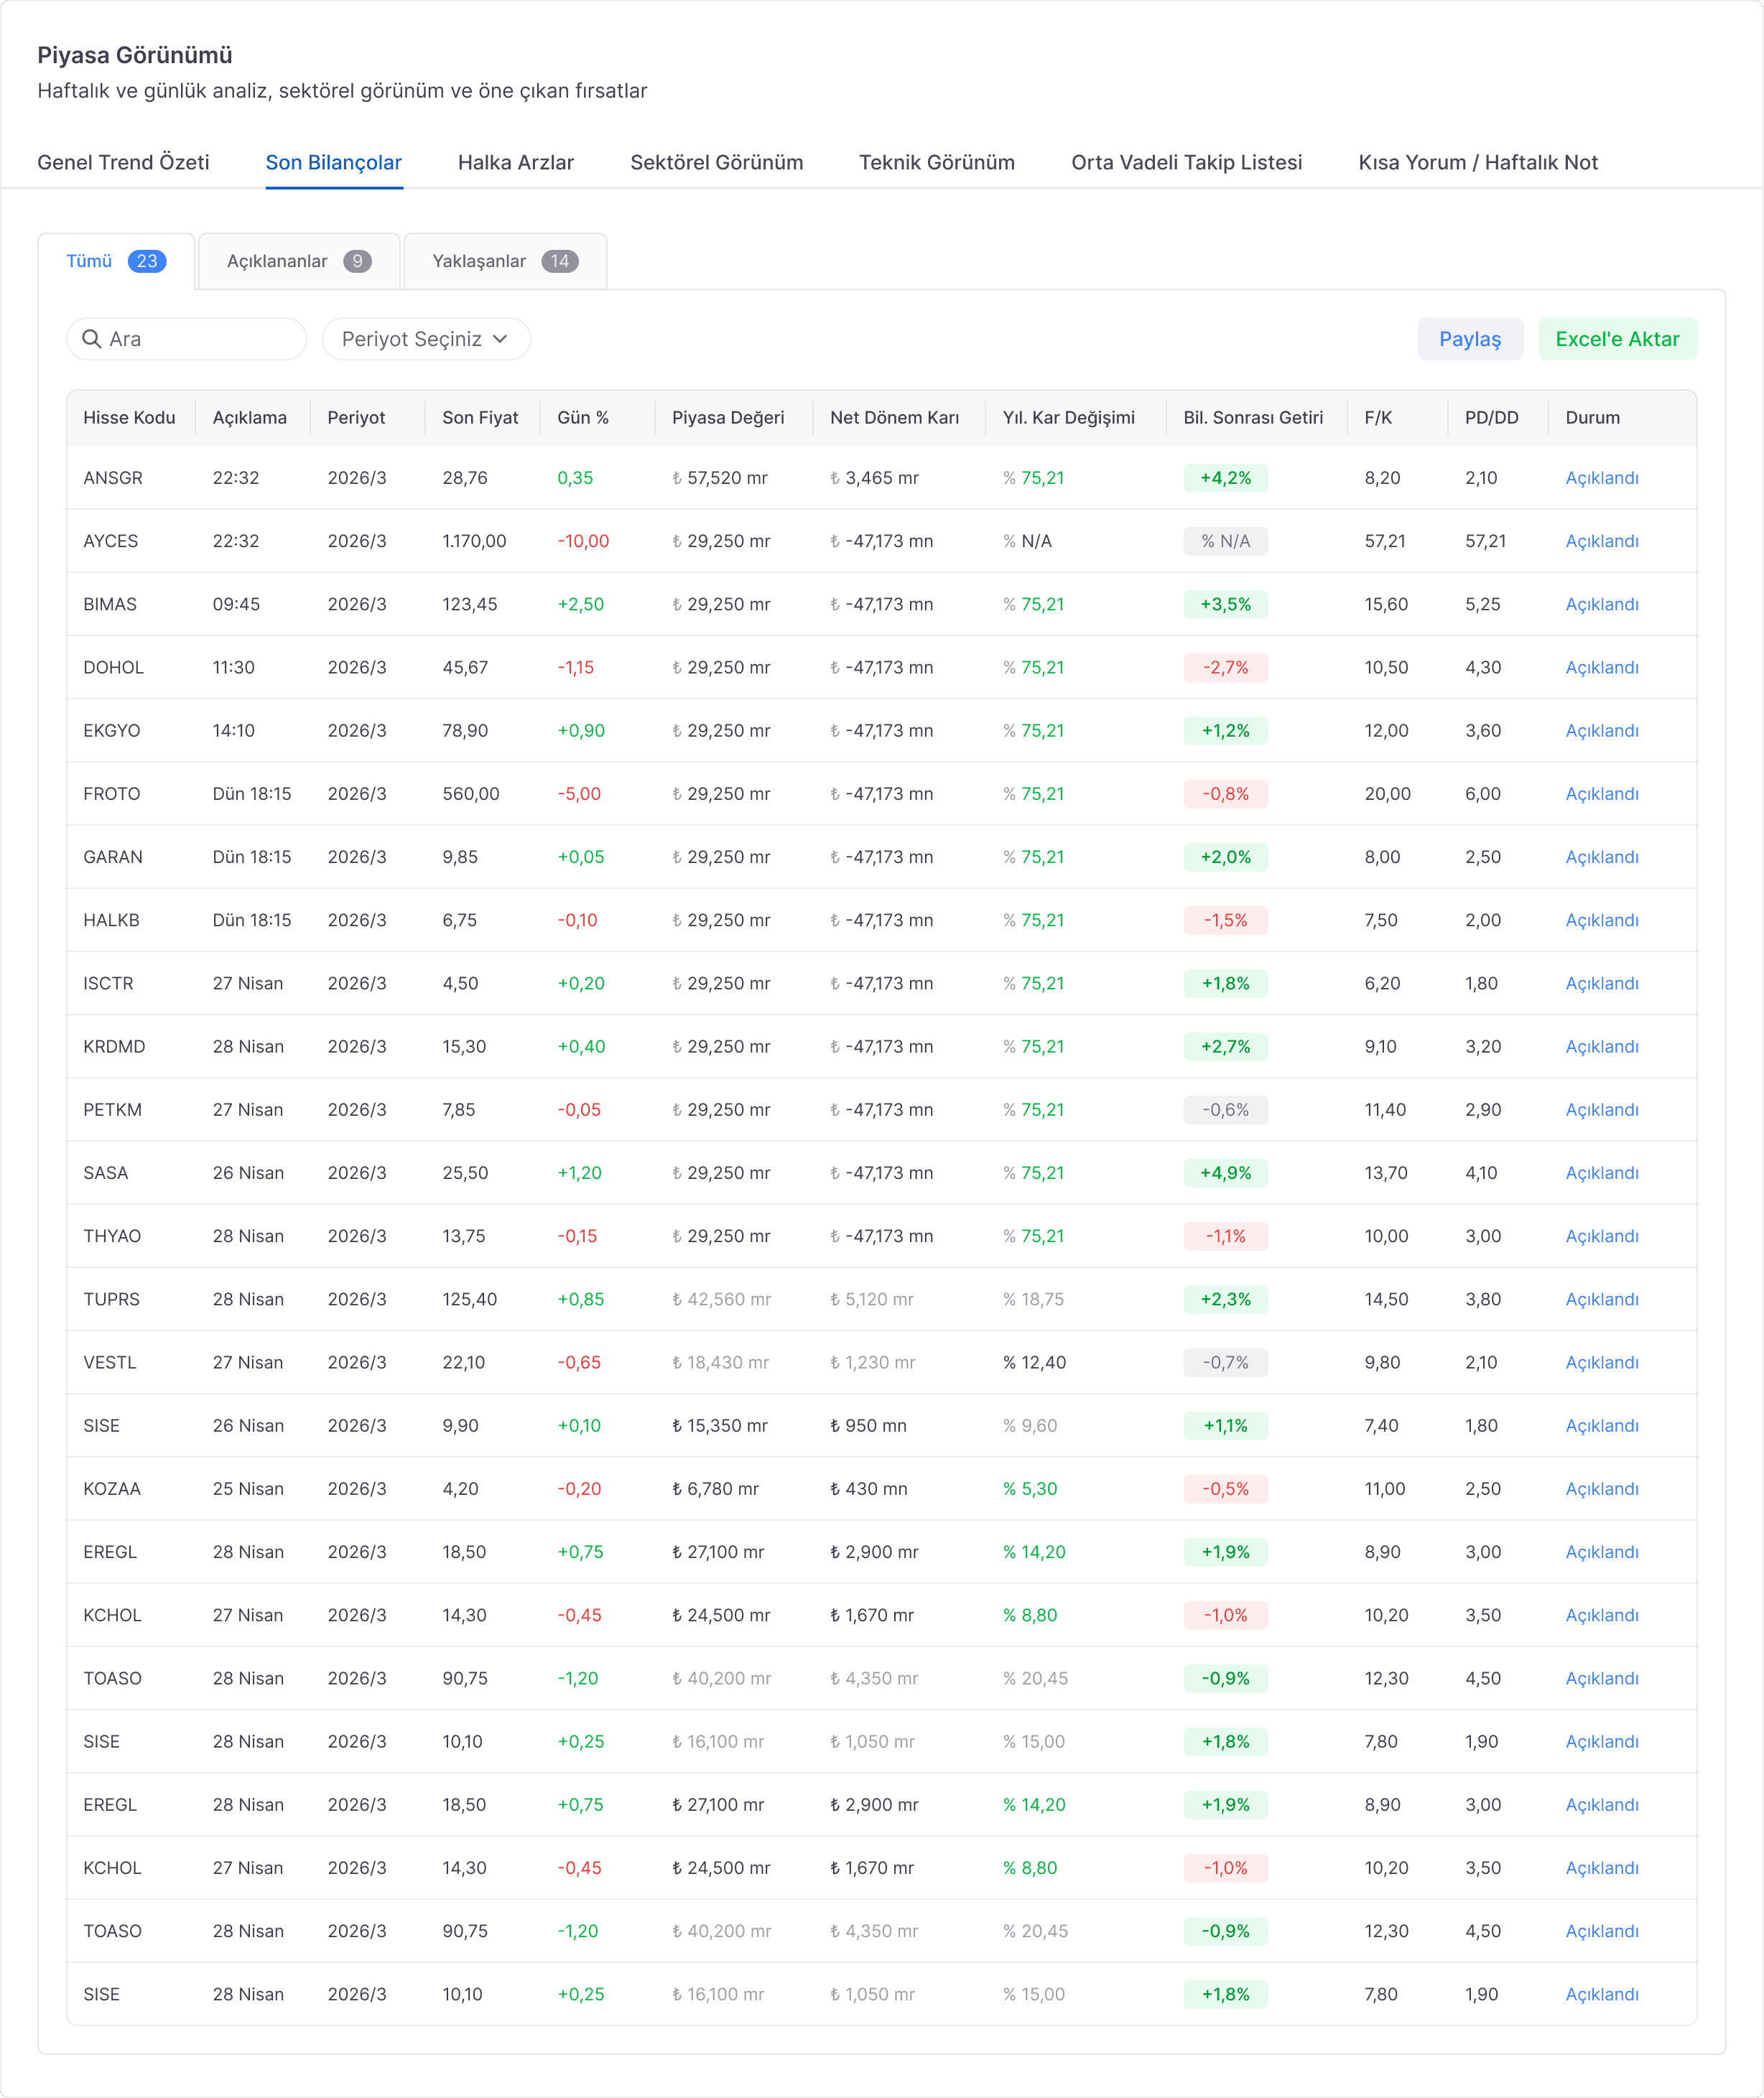Click Açıklandı link in THYAO row
This screenshot has width=1764, height=2098.
coord(1602,1236)
